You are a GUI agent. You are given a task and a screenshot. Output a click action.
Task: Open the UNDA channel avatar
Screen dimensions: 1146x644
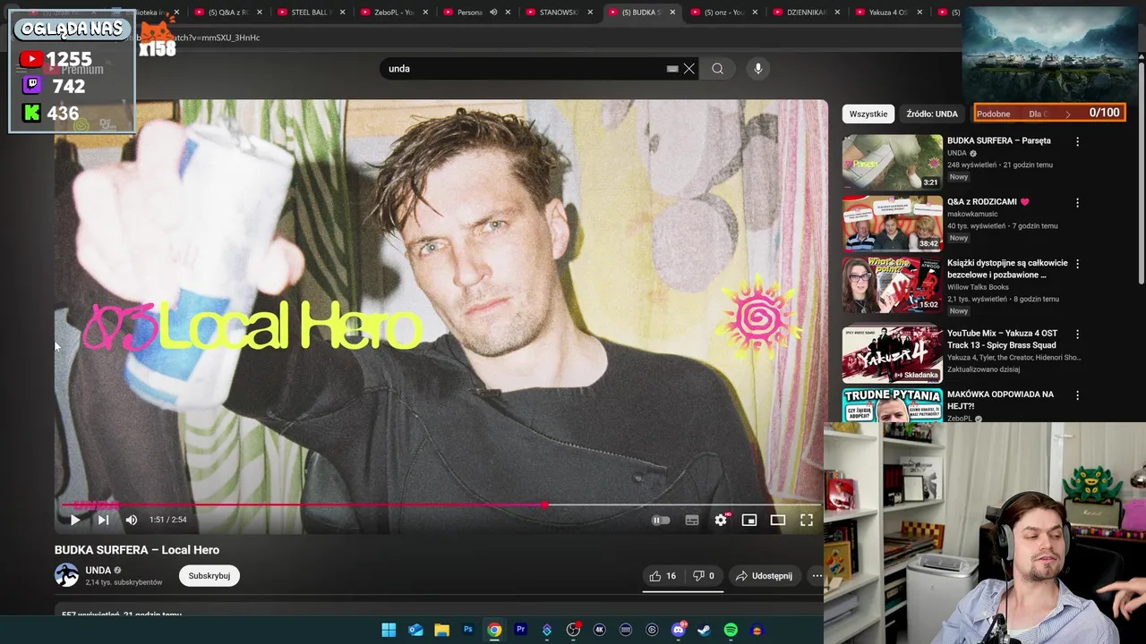(x=67, y=575)
